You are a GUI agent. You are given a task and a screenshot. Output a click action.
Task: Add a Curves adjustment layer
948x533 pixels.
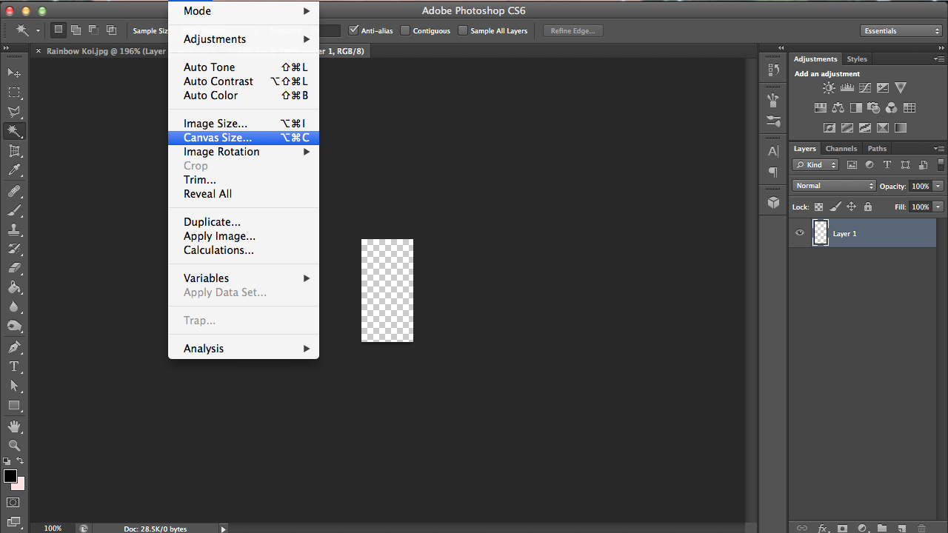[x=865, y=87]
